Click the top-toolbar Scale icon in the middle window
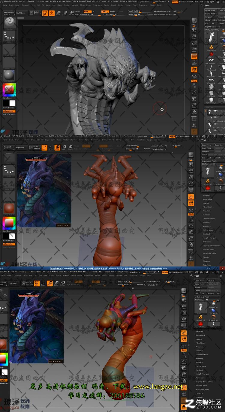This screenshot has width=225, height=412. [64, 147]
